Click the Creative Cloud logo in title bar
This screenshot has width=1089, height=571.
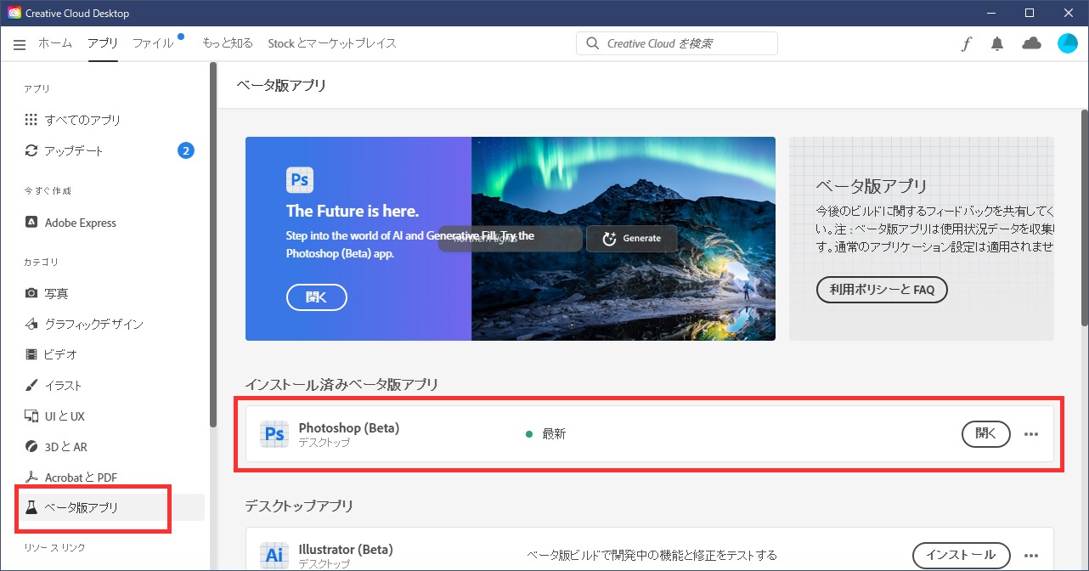click(x=14, y=13)
